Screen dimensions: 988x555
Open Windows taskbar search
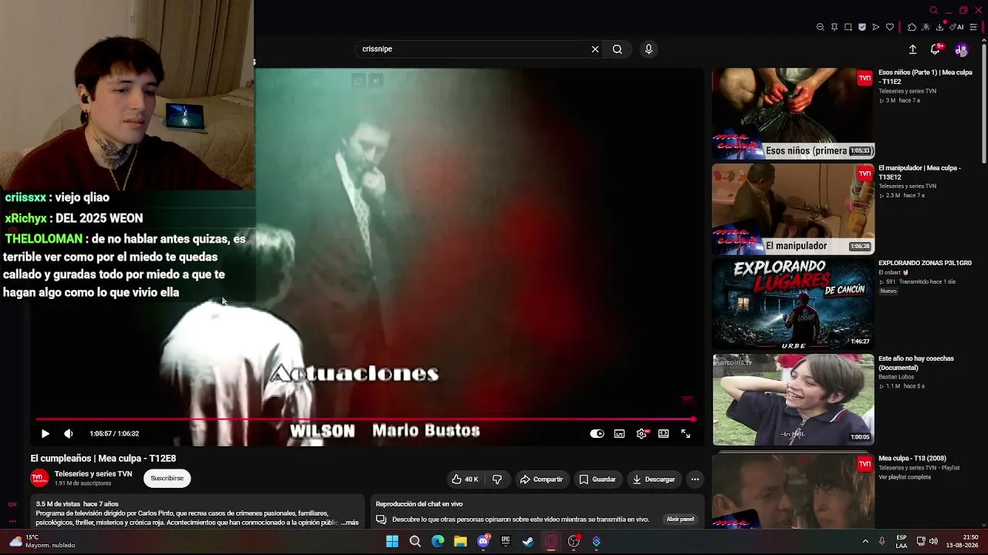click(x=415, y=541)
